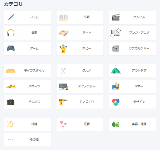Open the ライフスタイル category

[x=28, y=71]
